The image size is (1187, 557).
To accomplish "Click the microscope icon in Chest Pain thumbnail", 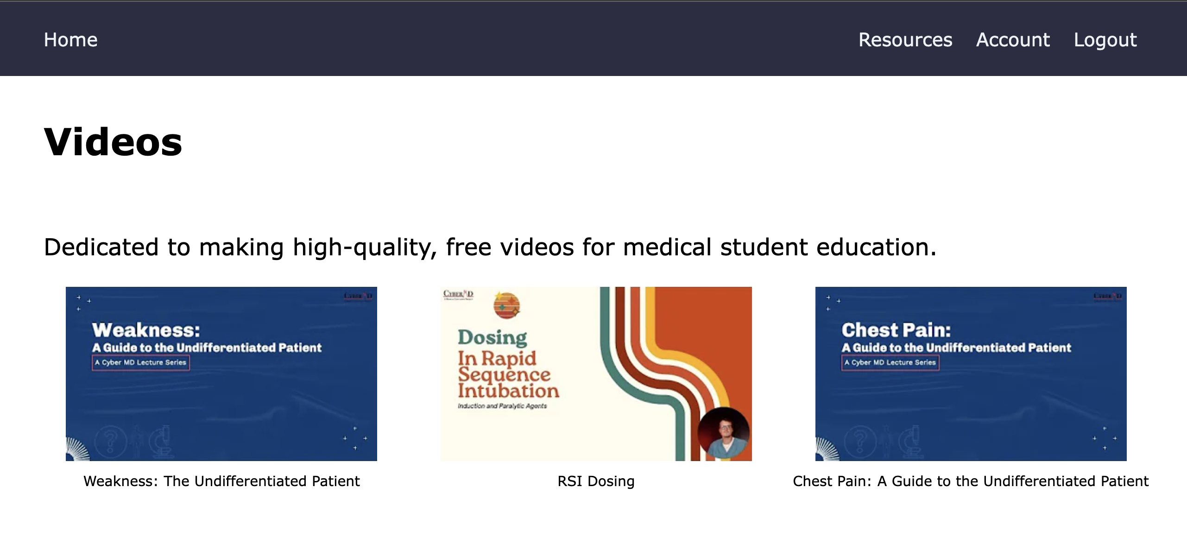I will (x=911, y=441).
